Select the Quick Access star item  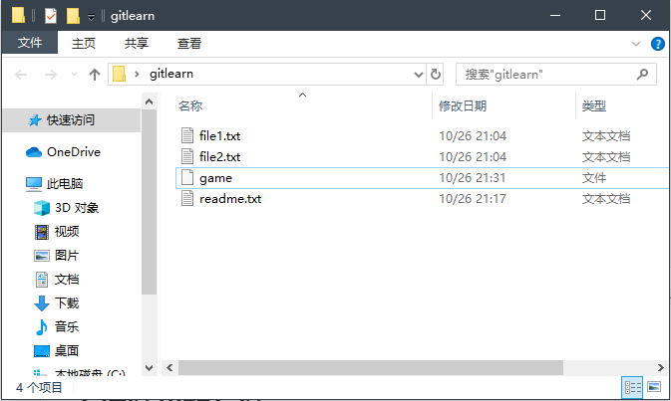pos(70,120)
